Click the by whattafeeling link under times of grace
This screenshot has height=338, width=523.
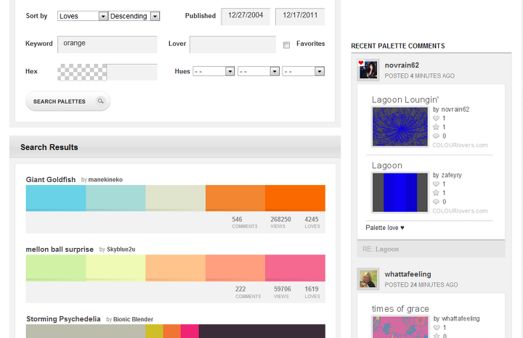(456, 318)
